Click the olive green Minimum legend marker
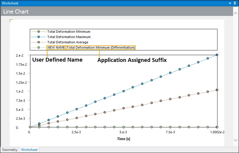Image resolution: width=239 pixels, height=153 pixels. click(39, 32)
